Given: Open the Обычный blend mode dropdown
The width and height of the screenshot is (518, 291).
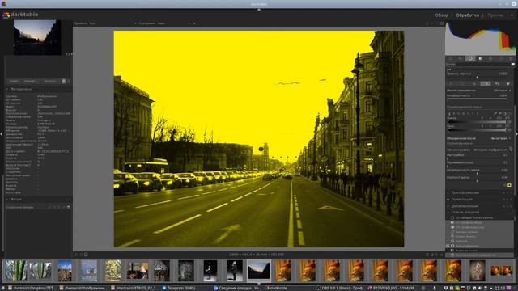Looking at the screenshot, I should 502,90.
